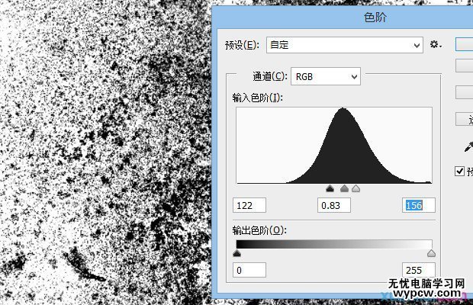
Task: Click the 预设(E) label
Action: click(242, 45)
